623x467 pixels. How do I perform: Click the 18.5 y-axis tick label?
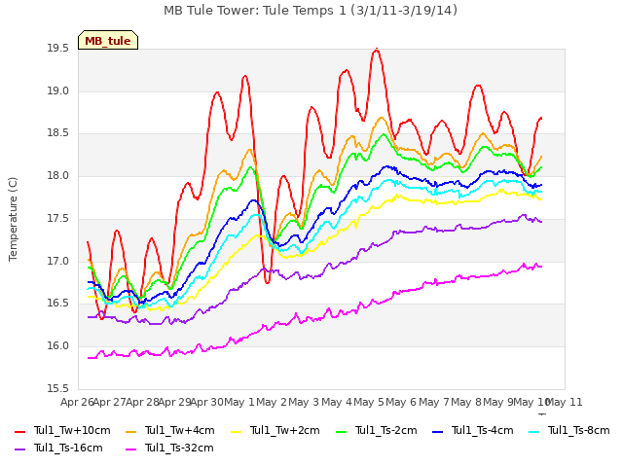[x=57, y=133]
